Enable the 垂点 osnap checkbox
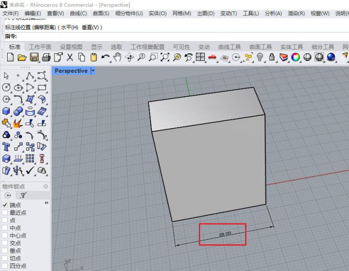This screenshot has width=349, height=271. 5,251
